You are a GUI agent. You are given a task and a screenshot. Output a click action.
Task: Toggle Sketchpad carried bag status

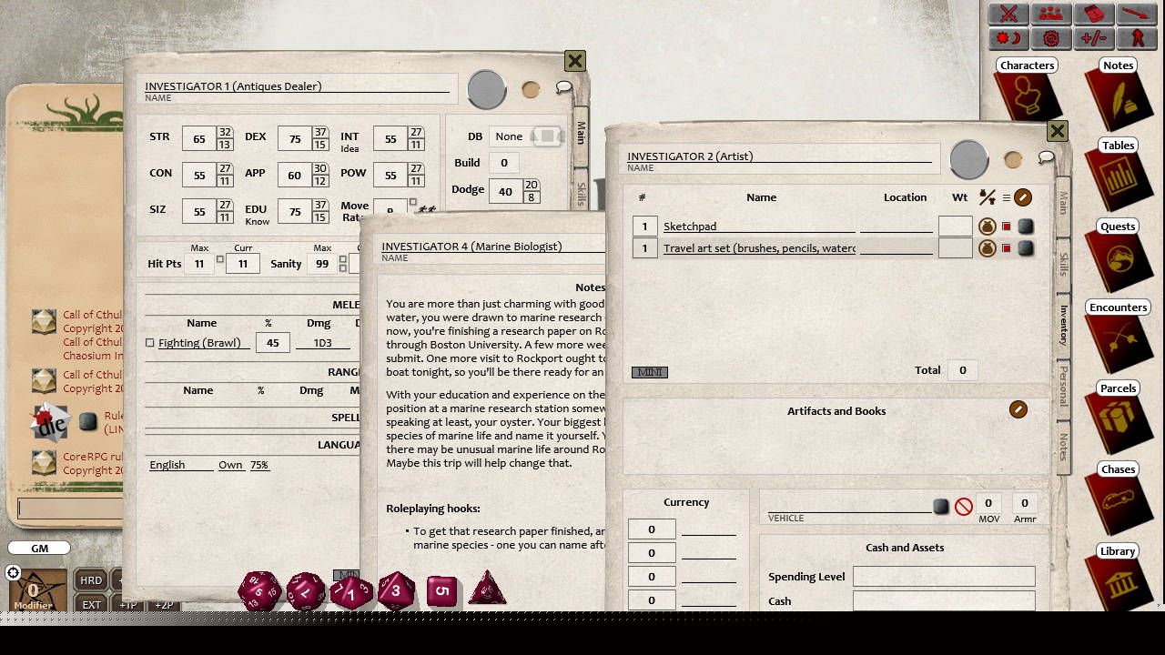coord(987,226)
